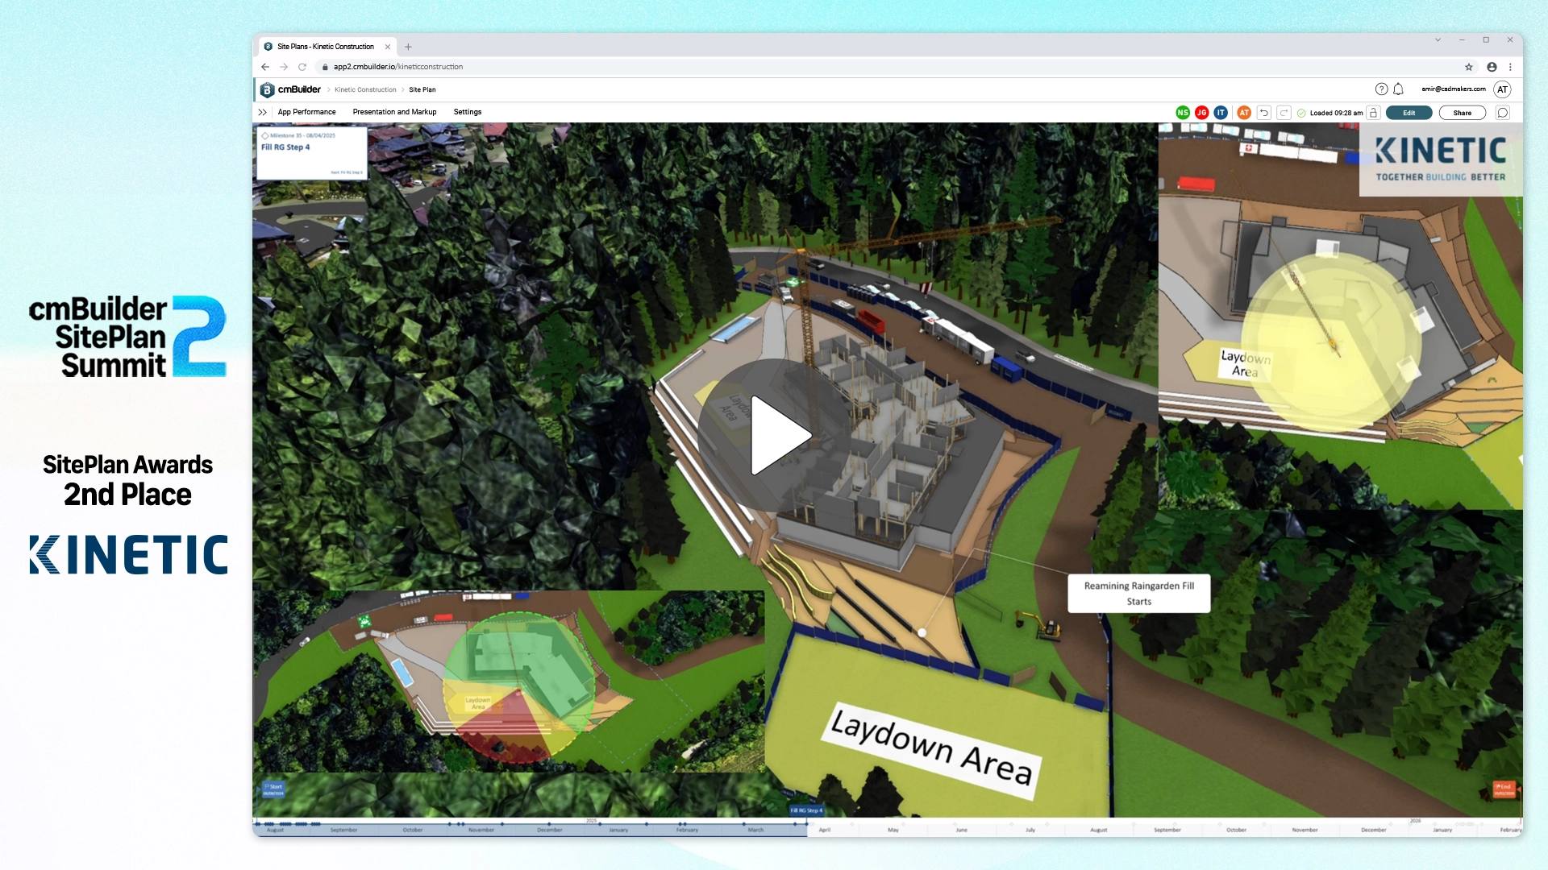The height and width of the screenshot is (870, 1548).
Task: Click the JG collaborator avatar
Action: pyautogui.click(x=1201, y=113)
